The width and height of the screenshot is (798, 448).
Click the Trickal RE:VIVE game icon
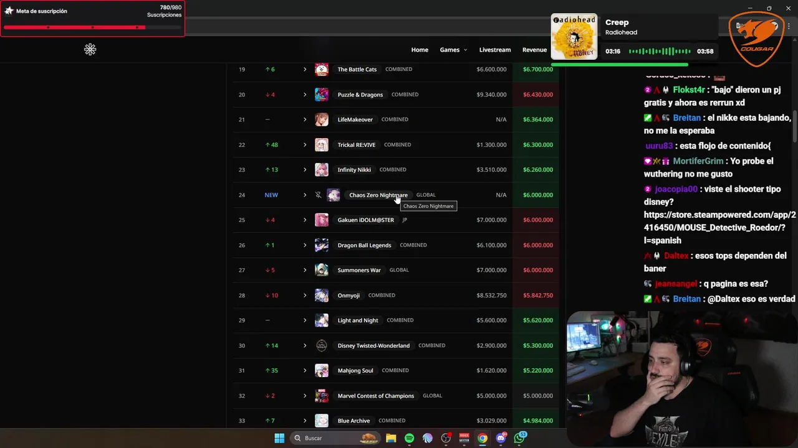tap(322, 144)
